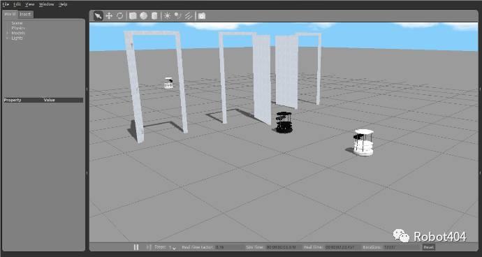Take a screenshot with camera icon

(x=202, y=16)
